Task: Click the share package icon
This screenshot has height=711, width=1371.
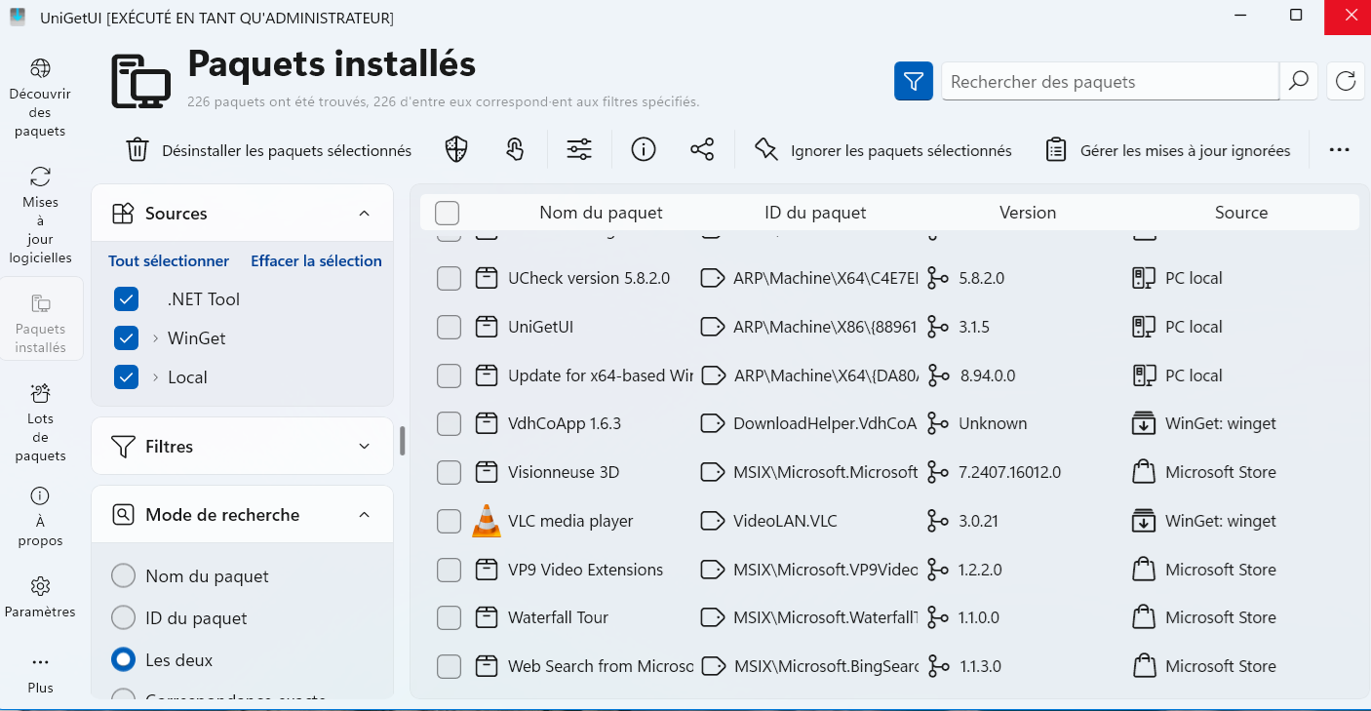Action: [x=702, y=149]
